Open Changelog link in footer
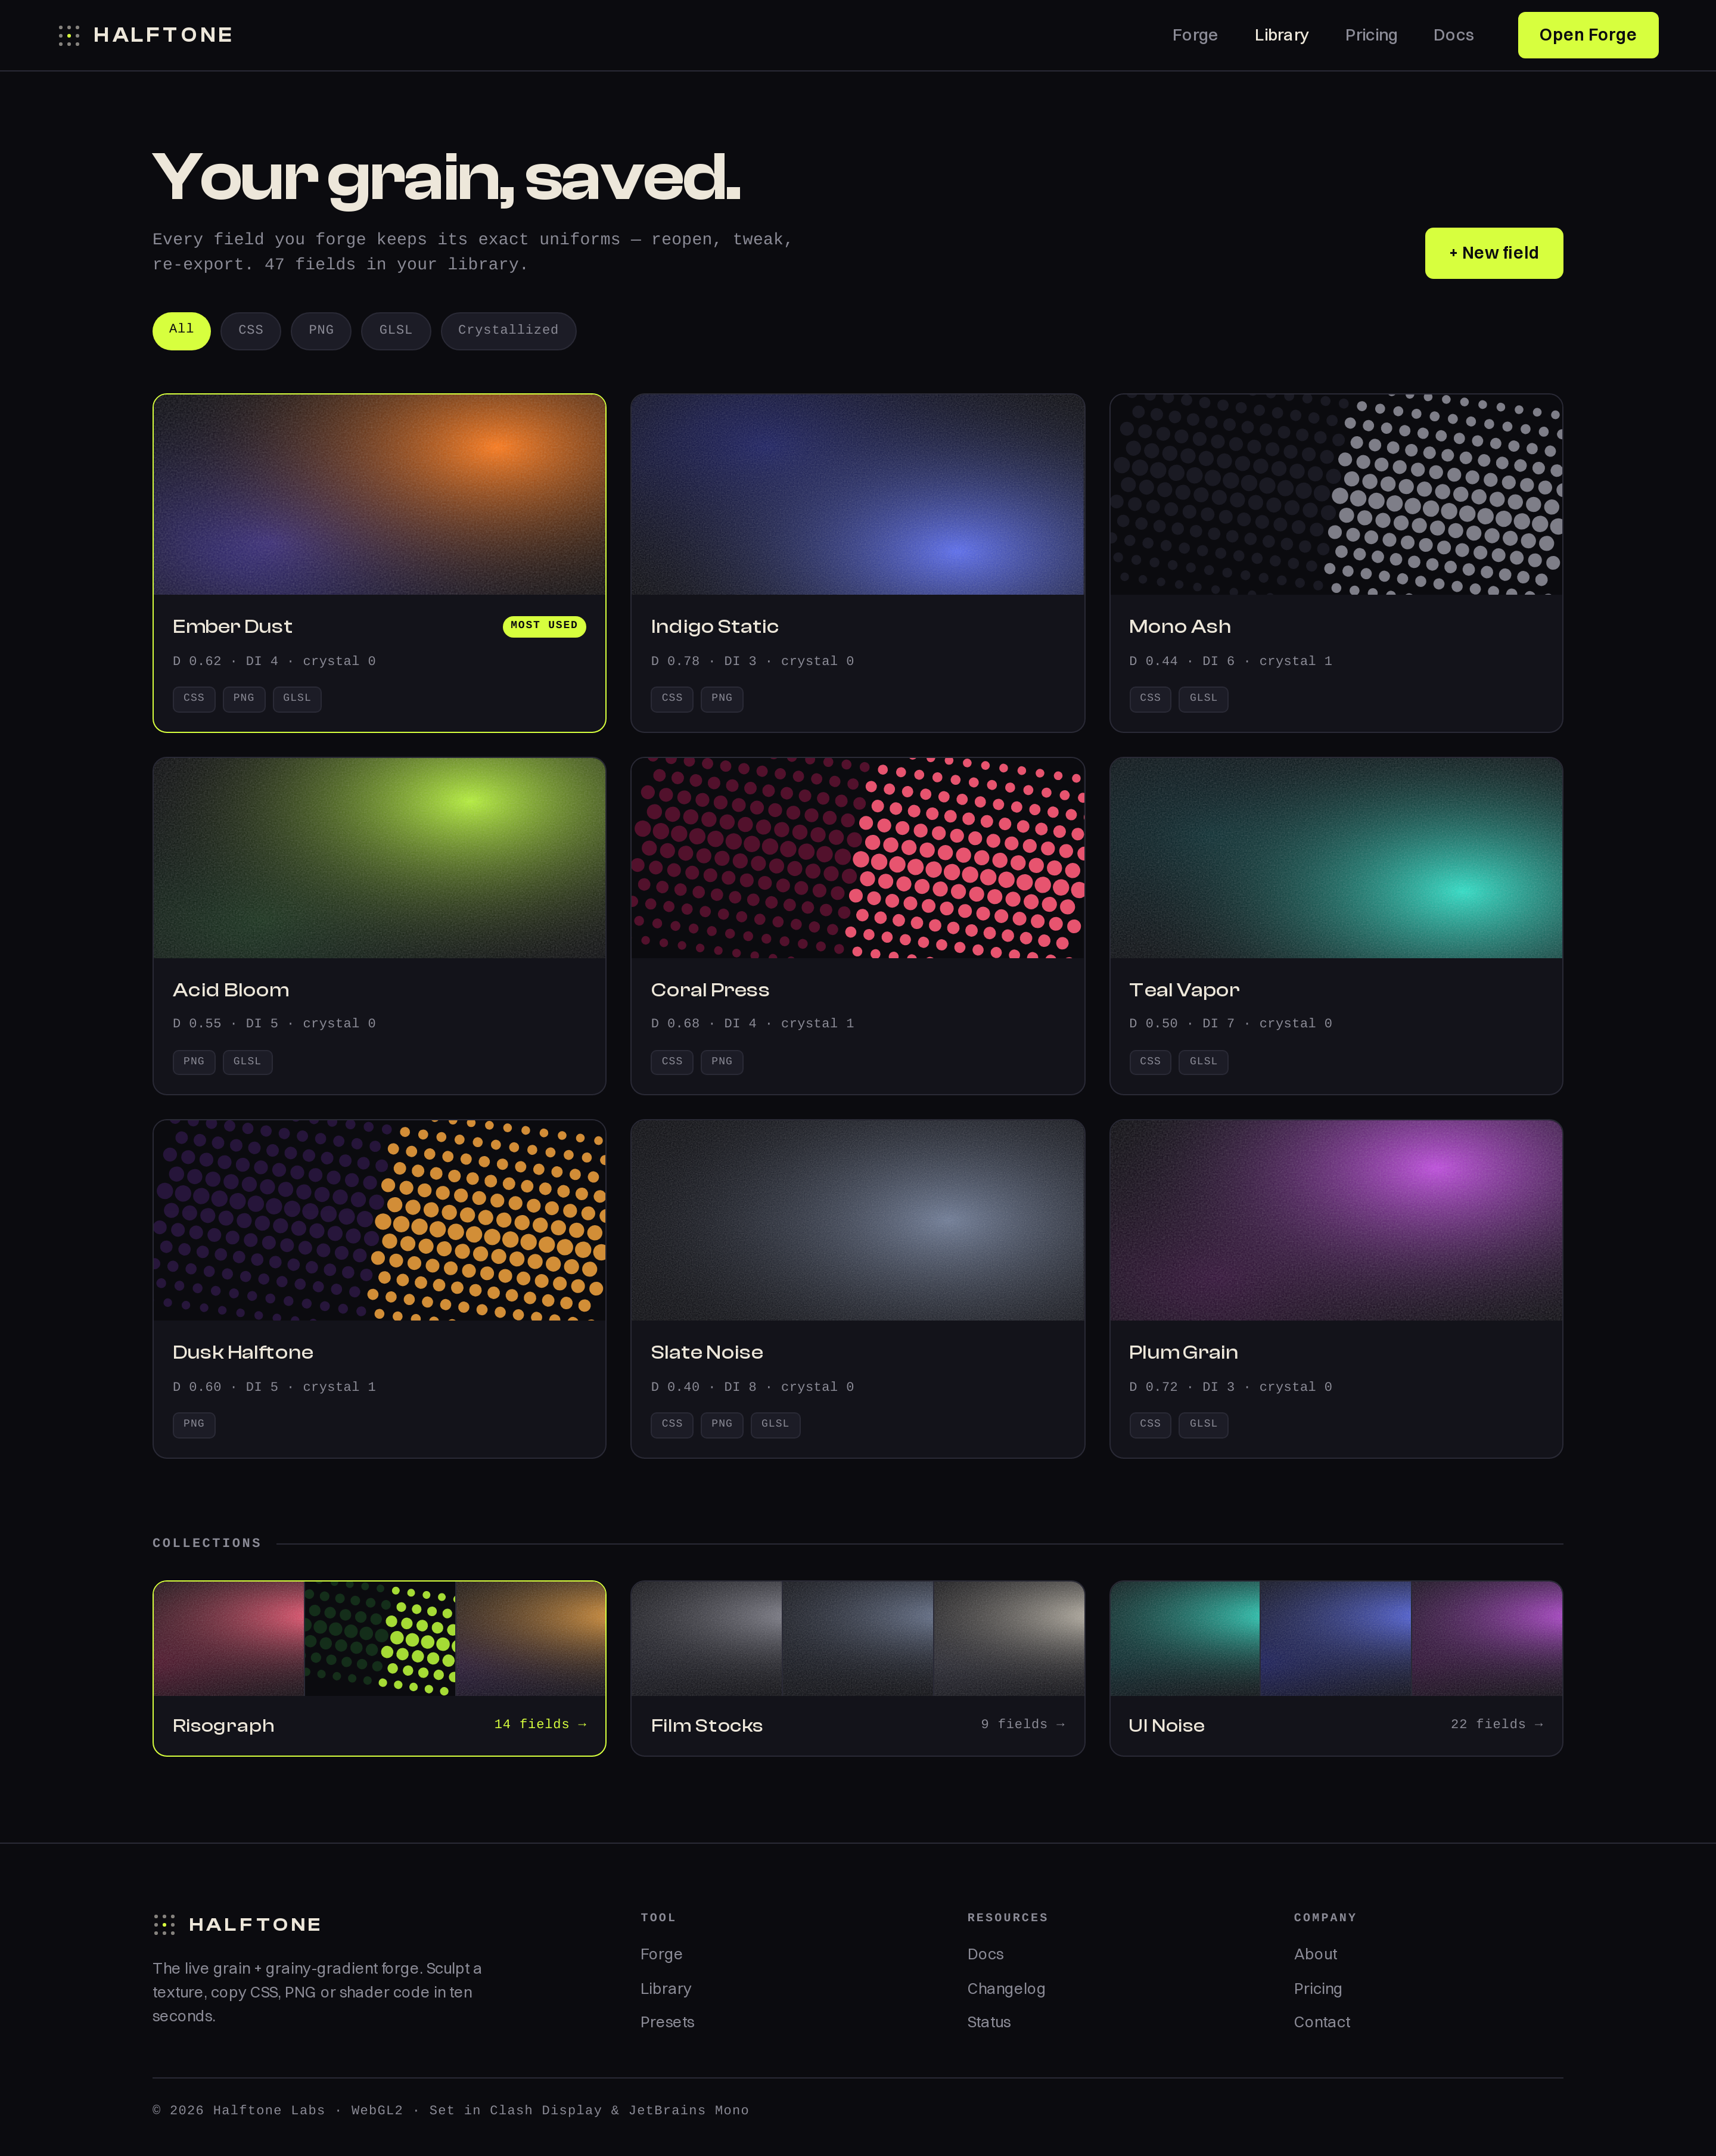1716x2156 pixels. [1006, 1989]
